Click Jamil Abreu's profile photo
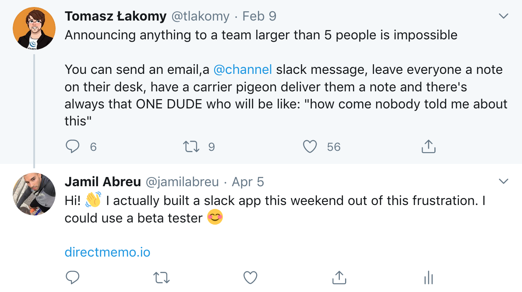 (34, 194)
